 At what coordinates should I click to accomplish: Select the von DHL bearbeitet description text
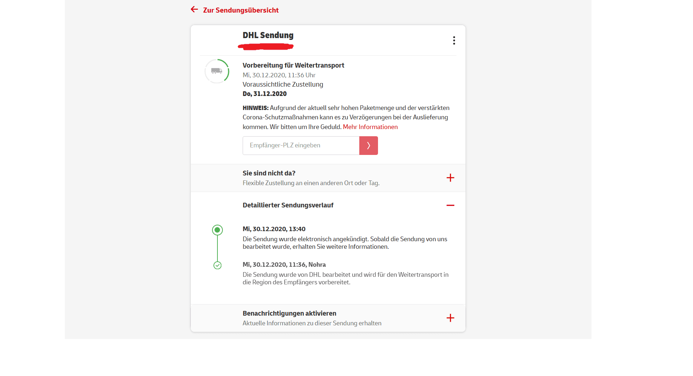(x=346, y=279)
